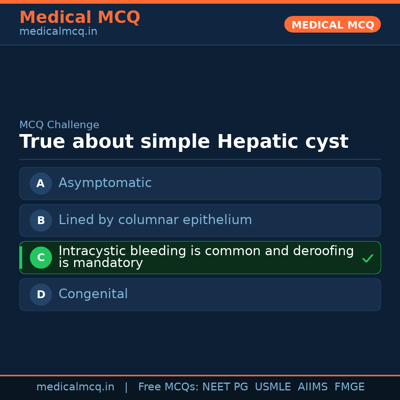
Task: Click "USMLE" in the footer
Action: [273, 387]
